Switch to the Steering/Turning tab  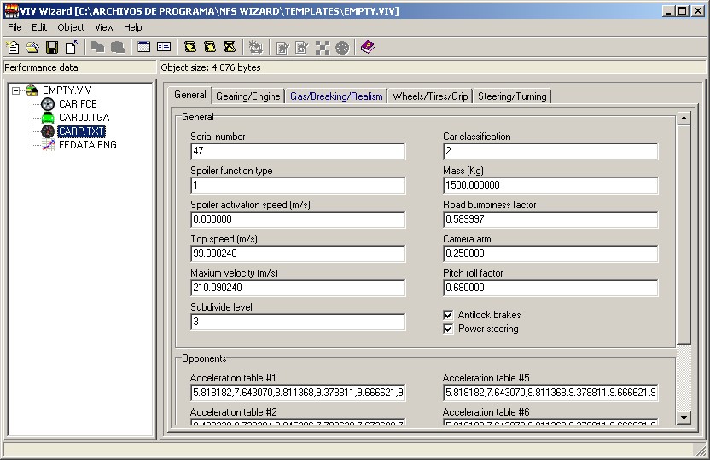(512, 96)
